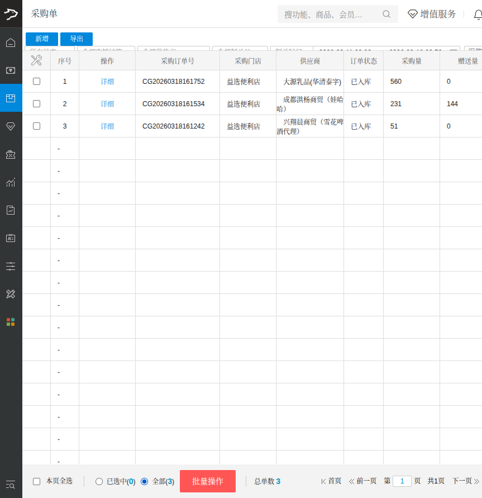Image resolution: width=482 pixels, height=498 pixels.
Task: Open the cashier icon in sidebar
Action: [x=11, y=70]
